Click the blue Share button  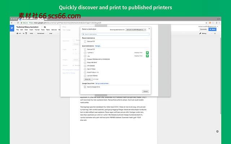pos(213,29)
